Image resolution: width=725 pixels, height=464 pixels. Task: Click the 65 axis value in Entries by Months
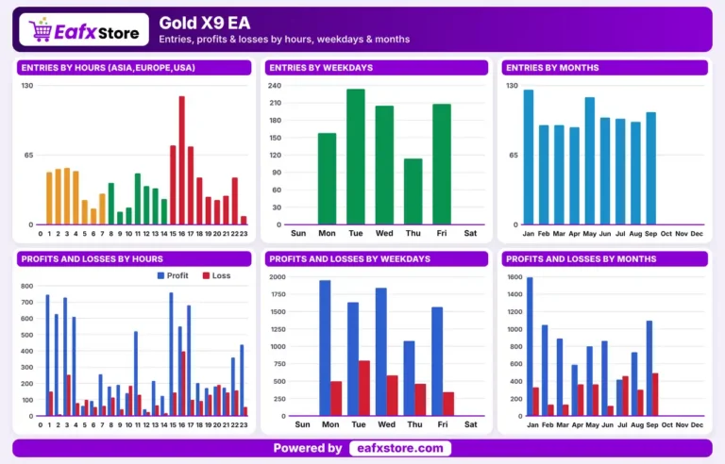tap(514, 156)
